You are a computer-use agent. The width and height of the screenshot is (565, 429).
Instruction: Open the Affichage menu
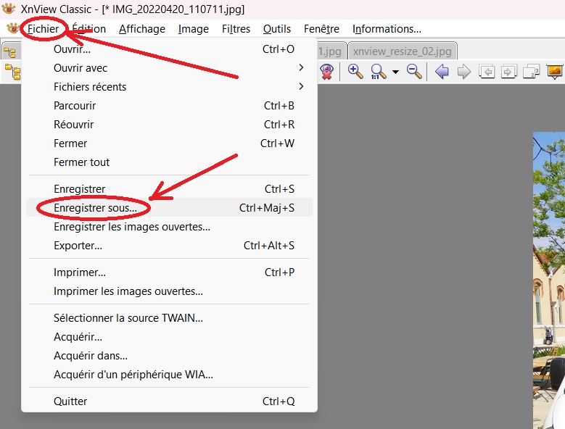tap(142, 29)
